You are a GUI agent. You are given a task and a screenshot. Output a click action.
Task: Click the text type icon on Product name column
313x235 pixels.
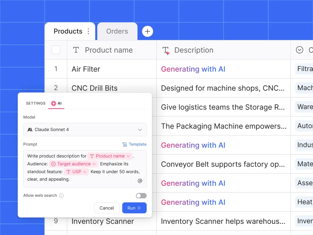click(76, 50)
